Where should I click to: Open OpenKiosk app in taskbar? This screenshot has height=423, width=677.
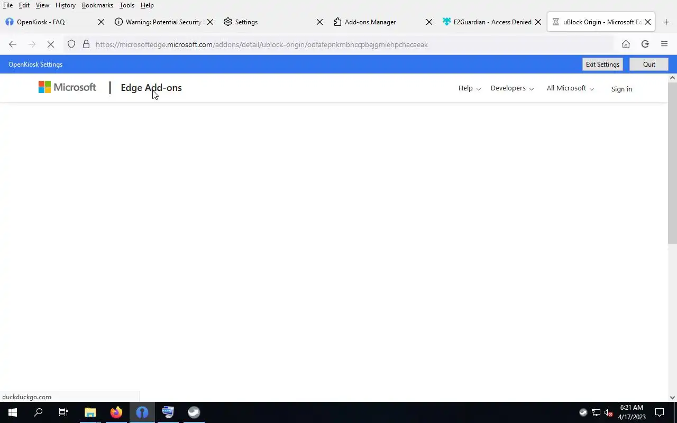coord(142,412)
